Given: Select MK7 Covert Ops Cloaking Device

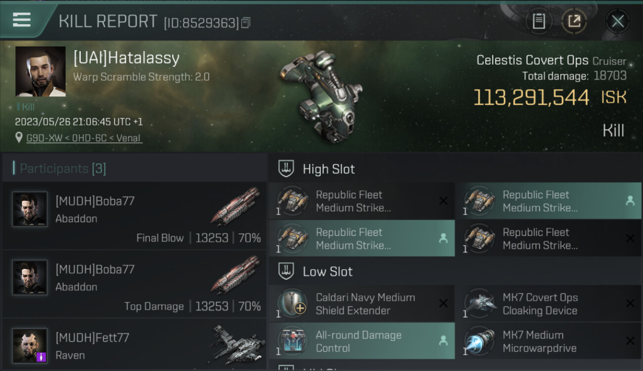Looking at the screenshot, I should pyautogui.click(x=549, y=304).
